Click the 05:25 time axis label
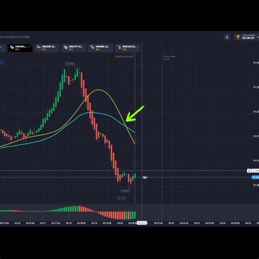The height and width of the screenshot is (259, 259). (248, 223)
